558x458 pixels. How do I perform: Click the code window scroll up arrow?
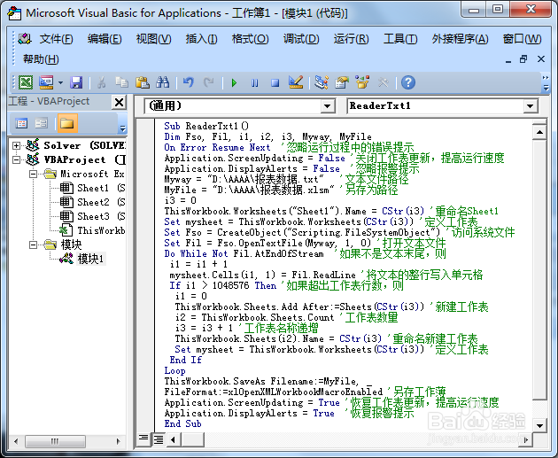(539, 132)
